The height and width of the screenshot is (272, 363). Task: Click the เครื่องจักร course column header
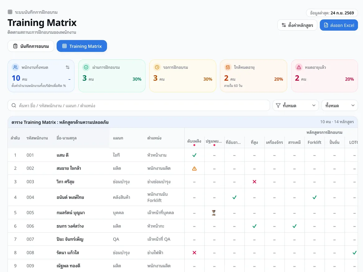click(x=274, y=142)
